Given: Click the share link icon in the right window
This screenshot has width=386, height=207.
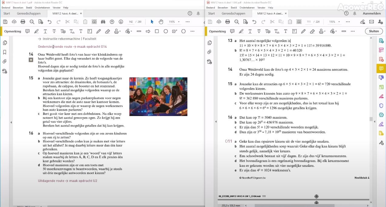Looking at the screenshot, I should click(x=362, y=22).
